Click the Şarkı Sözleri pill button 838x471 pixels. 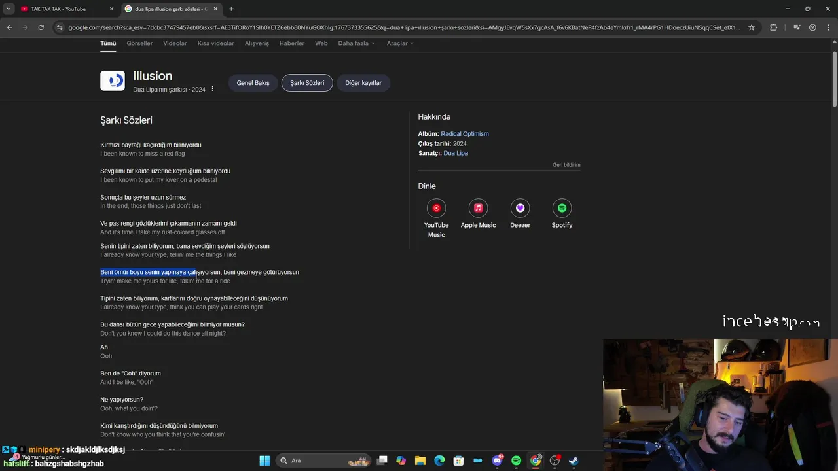pyautogui.click(x=307, y=83)
